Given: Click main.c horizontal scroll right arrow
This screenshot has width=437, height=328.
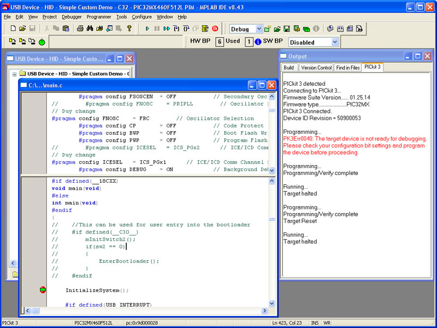Looking at the screenshot, I should tap(264, 311).
